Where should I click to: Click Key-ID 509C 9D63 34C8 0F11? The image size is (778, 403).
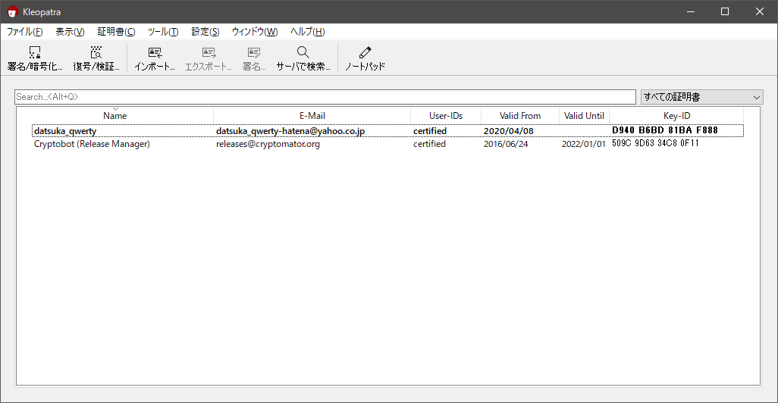click(x=655, y=143)
